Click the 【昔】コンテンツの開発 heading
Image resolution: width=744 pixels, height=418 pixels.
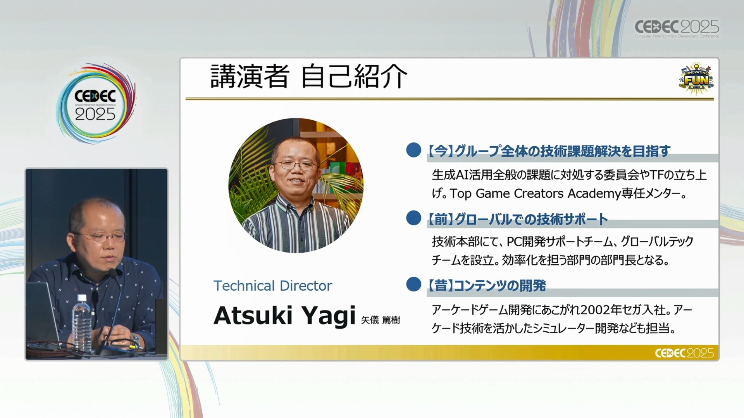click(x=487, y=286)
